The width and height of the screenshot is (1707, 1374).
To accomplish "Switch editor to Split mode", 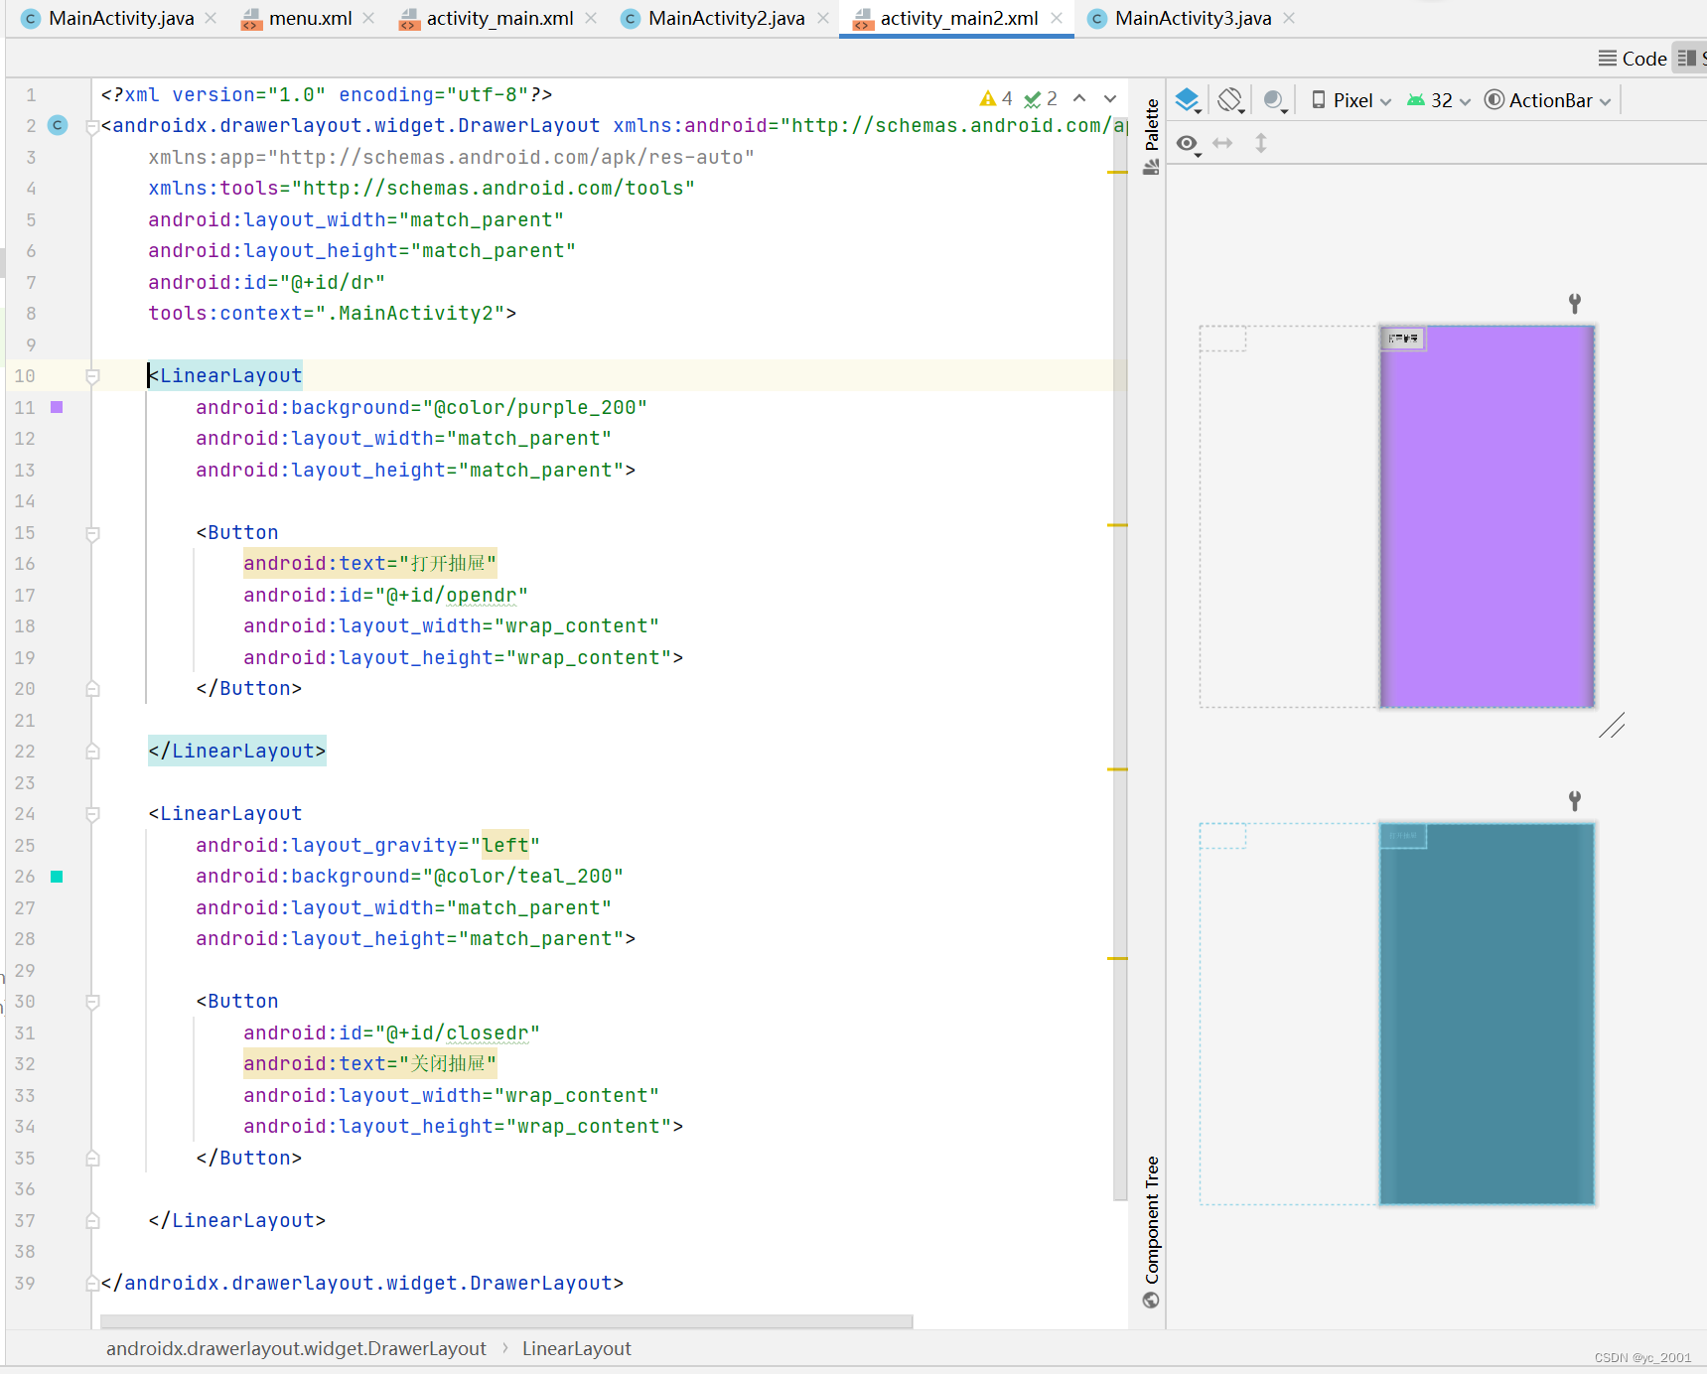I will tap(1688, 58).
